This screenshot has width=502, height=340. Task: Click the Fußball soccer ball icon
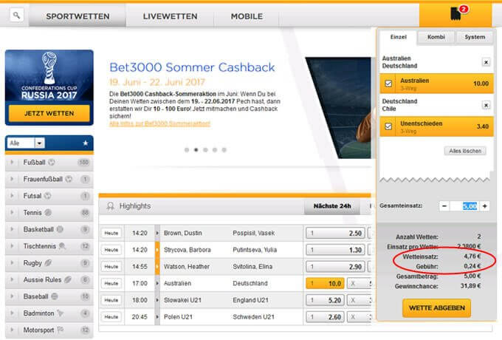[52, 162]
